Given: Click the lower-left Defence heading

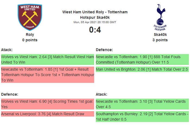Looking at the screenshot, I should [x=9, y=94].
